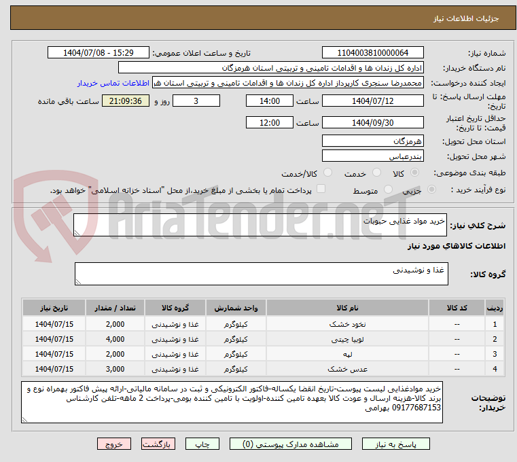Open مشاهده مدارک پیوستی (0) button
Viewport: 517px width, 462px height.
pyautogui.click(x=291, y=444)
